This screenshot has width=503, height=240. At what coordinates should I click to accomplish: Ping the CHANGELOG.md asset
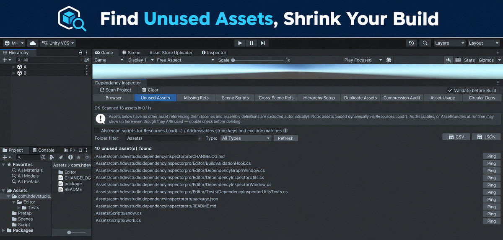click(491, 156)
